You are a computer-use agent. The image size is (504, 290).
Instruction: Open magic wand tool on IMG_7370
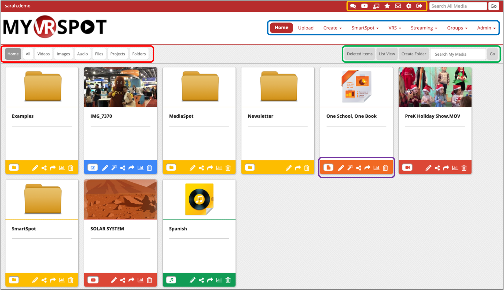[114, 168]
